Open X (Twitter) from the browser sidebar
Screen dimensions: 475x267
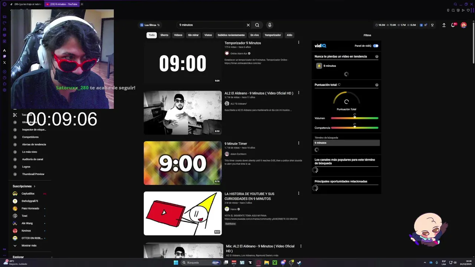[4, 62]
